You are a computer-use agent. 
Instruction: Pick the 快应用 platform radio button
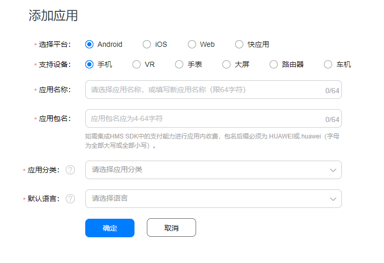pyautogui.click(x=239, y=44)
